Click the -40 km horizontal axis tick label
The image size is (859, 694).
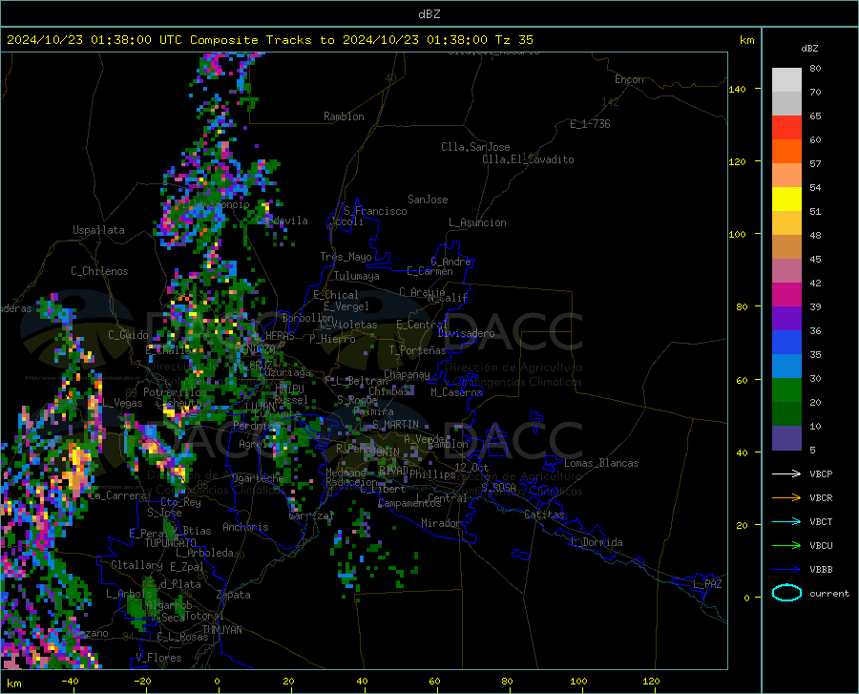tap(70, 681)
